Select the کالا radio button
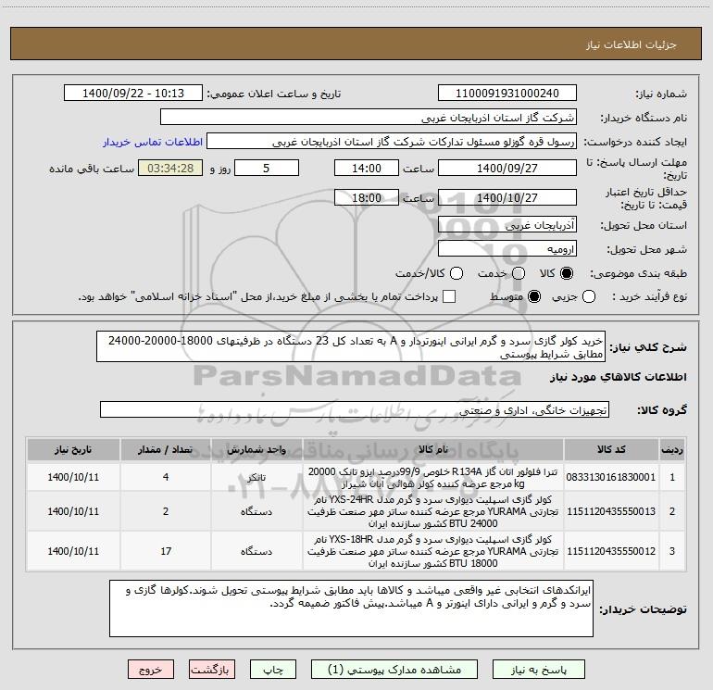The height and width of the screenshot is (690, 713). [x=567, y=273]
